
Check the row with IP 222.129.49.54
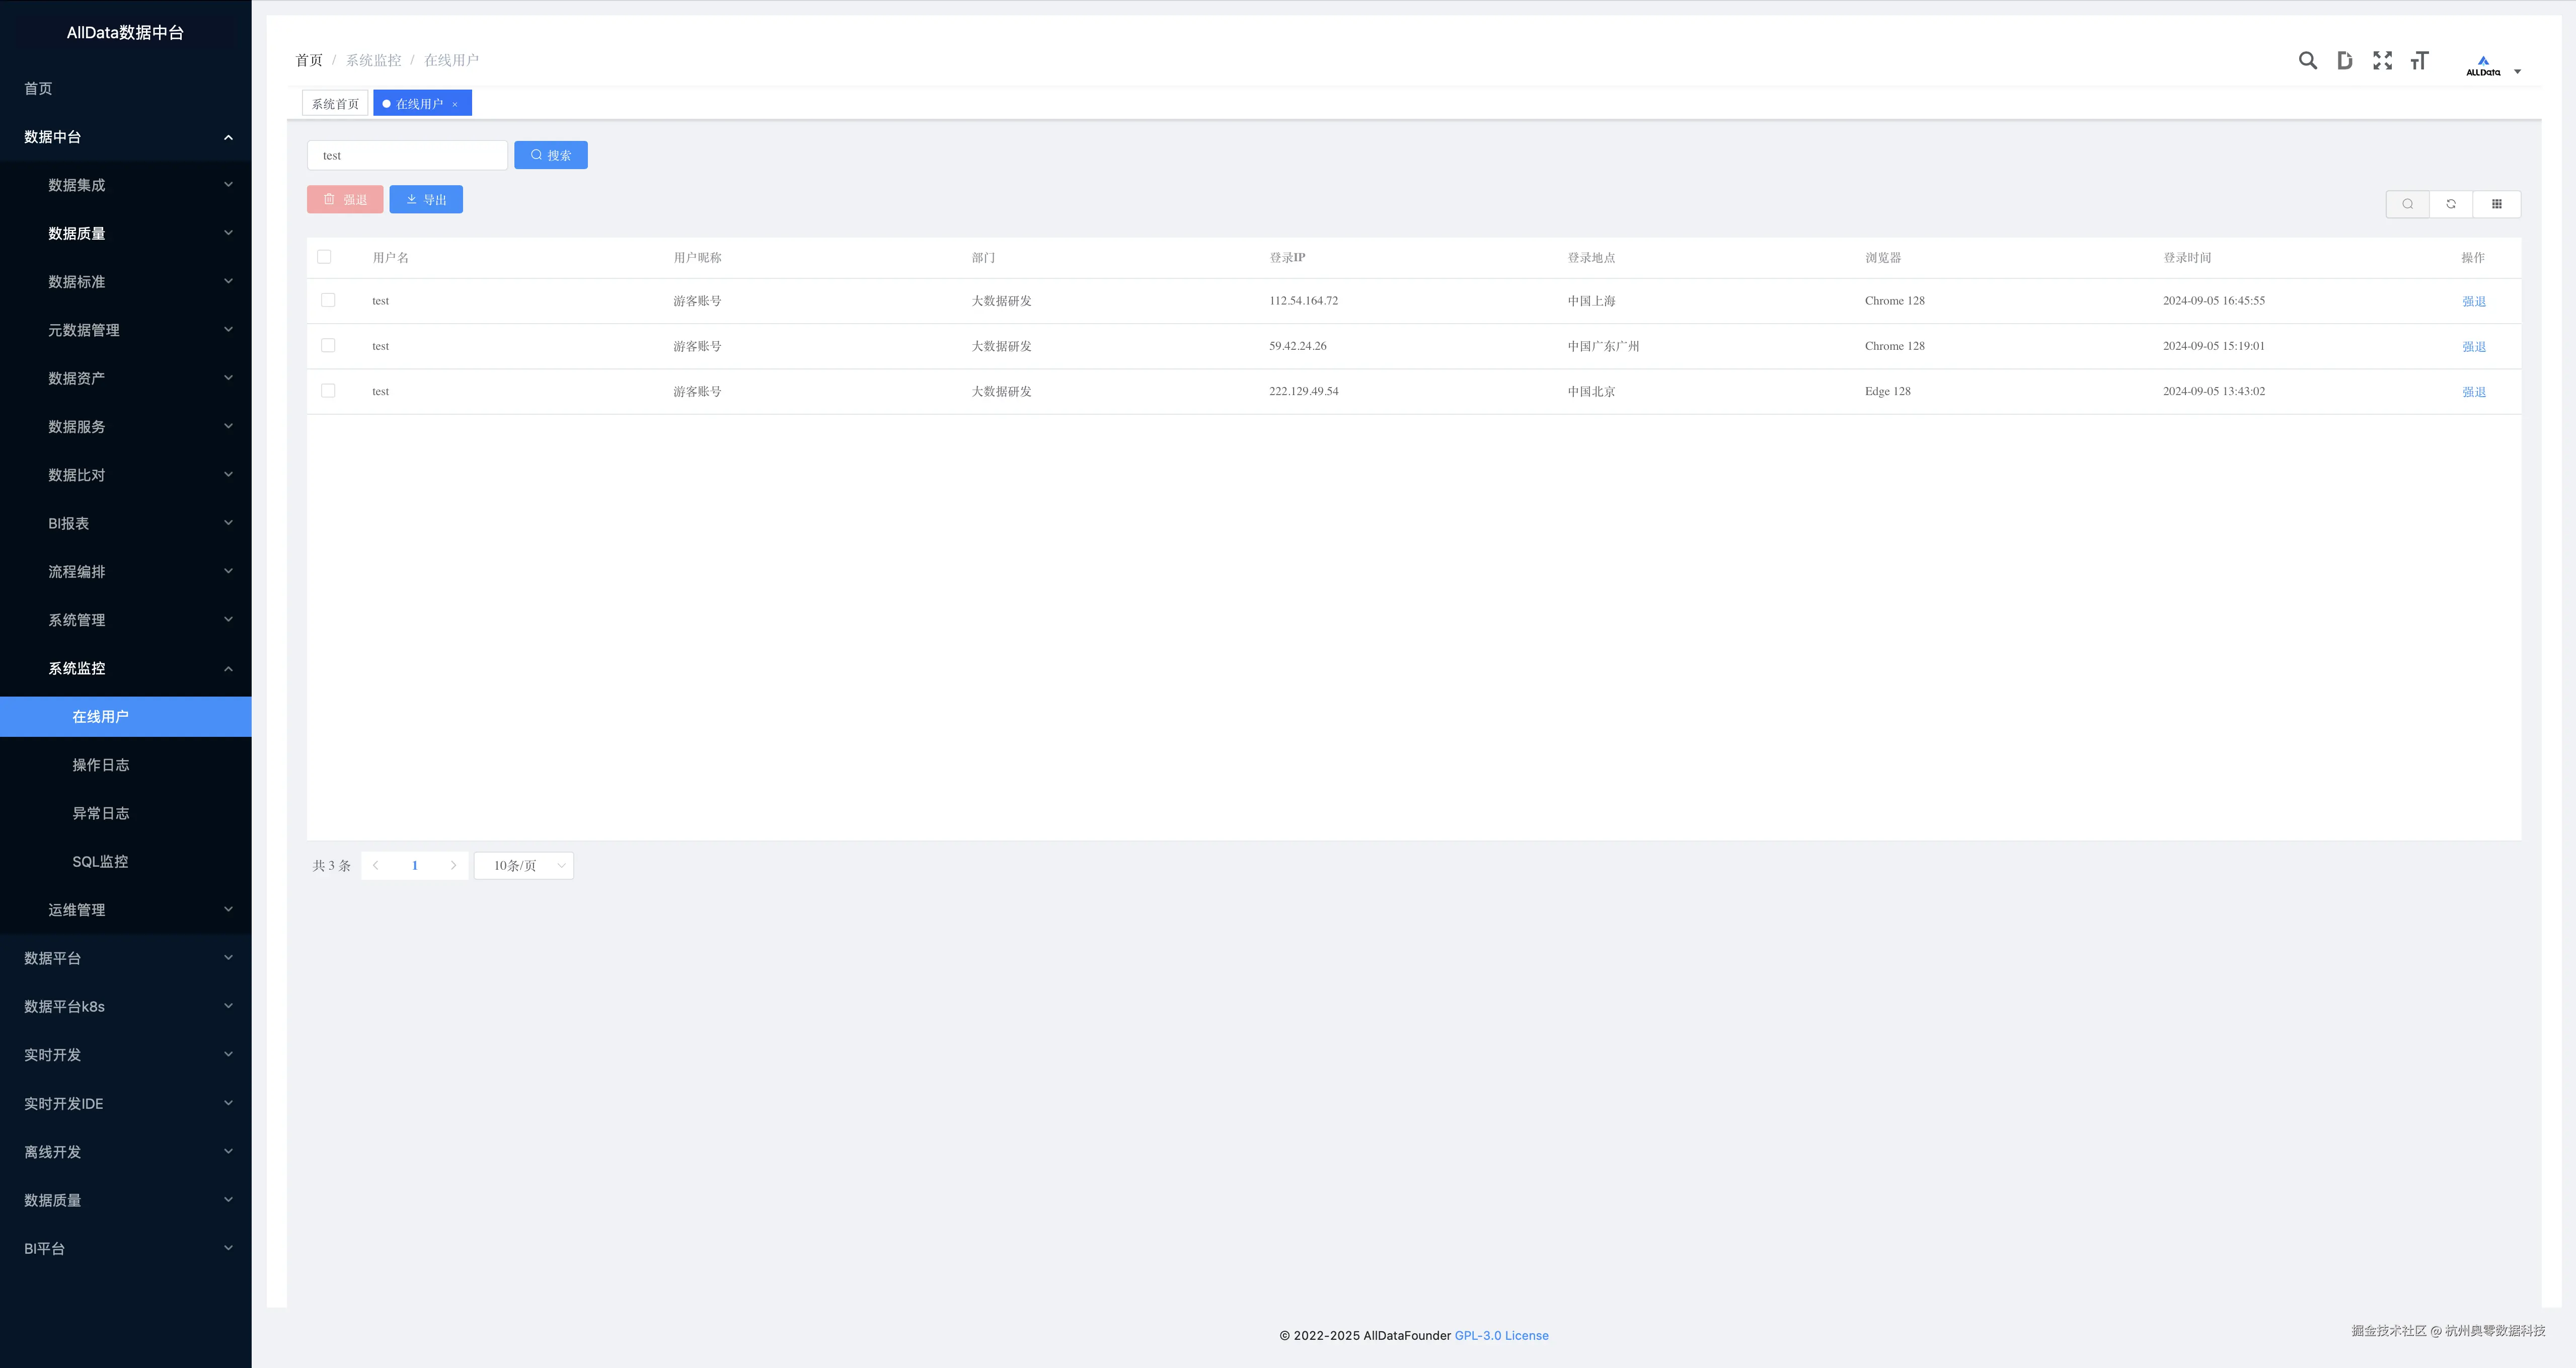click(x=328, y=391)
